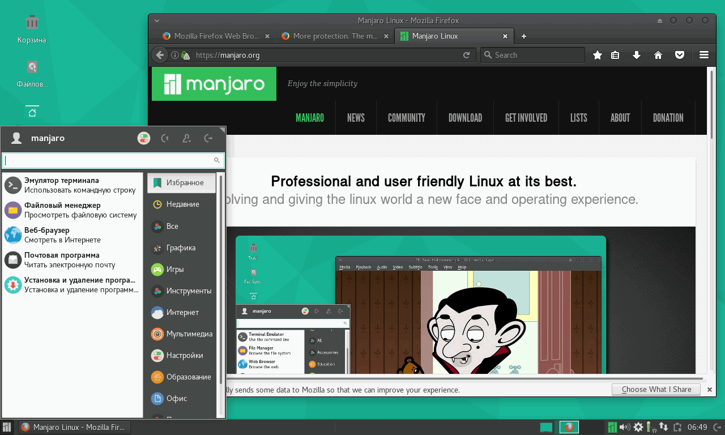Click the panel logout action button
The height and width of the screenshot is (435, 725).
(x=718, y=427)
